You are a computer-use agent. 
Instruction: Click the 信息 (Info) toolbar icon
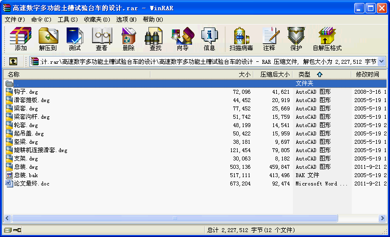pyautogui.click(x=209, y=36)
